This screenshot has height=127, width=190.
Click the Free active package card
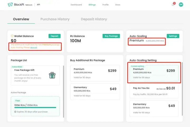[x=35, y=106]
